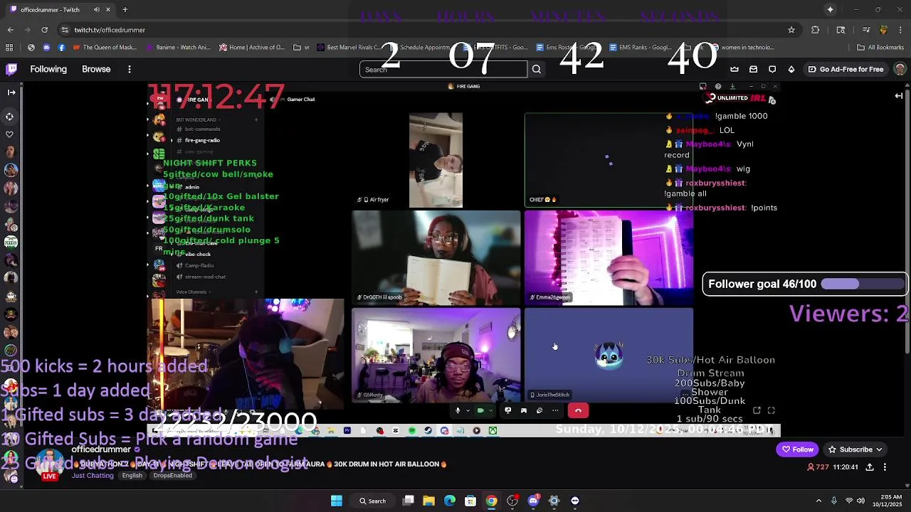The image size is (911, 512).
Task: Click the English tag
Action: (x=132, y=476)
